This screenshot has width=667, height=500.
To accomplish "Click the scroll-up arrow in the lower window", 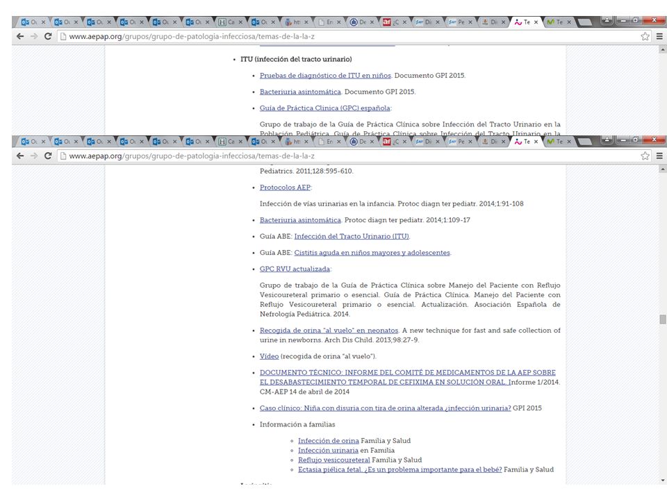I will pyautogui.click(x=663, y=169).
